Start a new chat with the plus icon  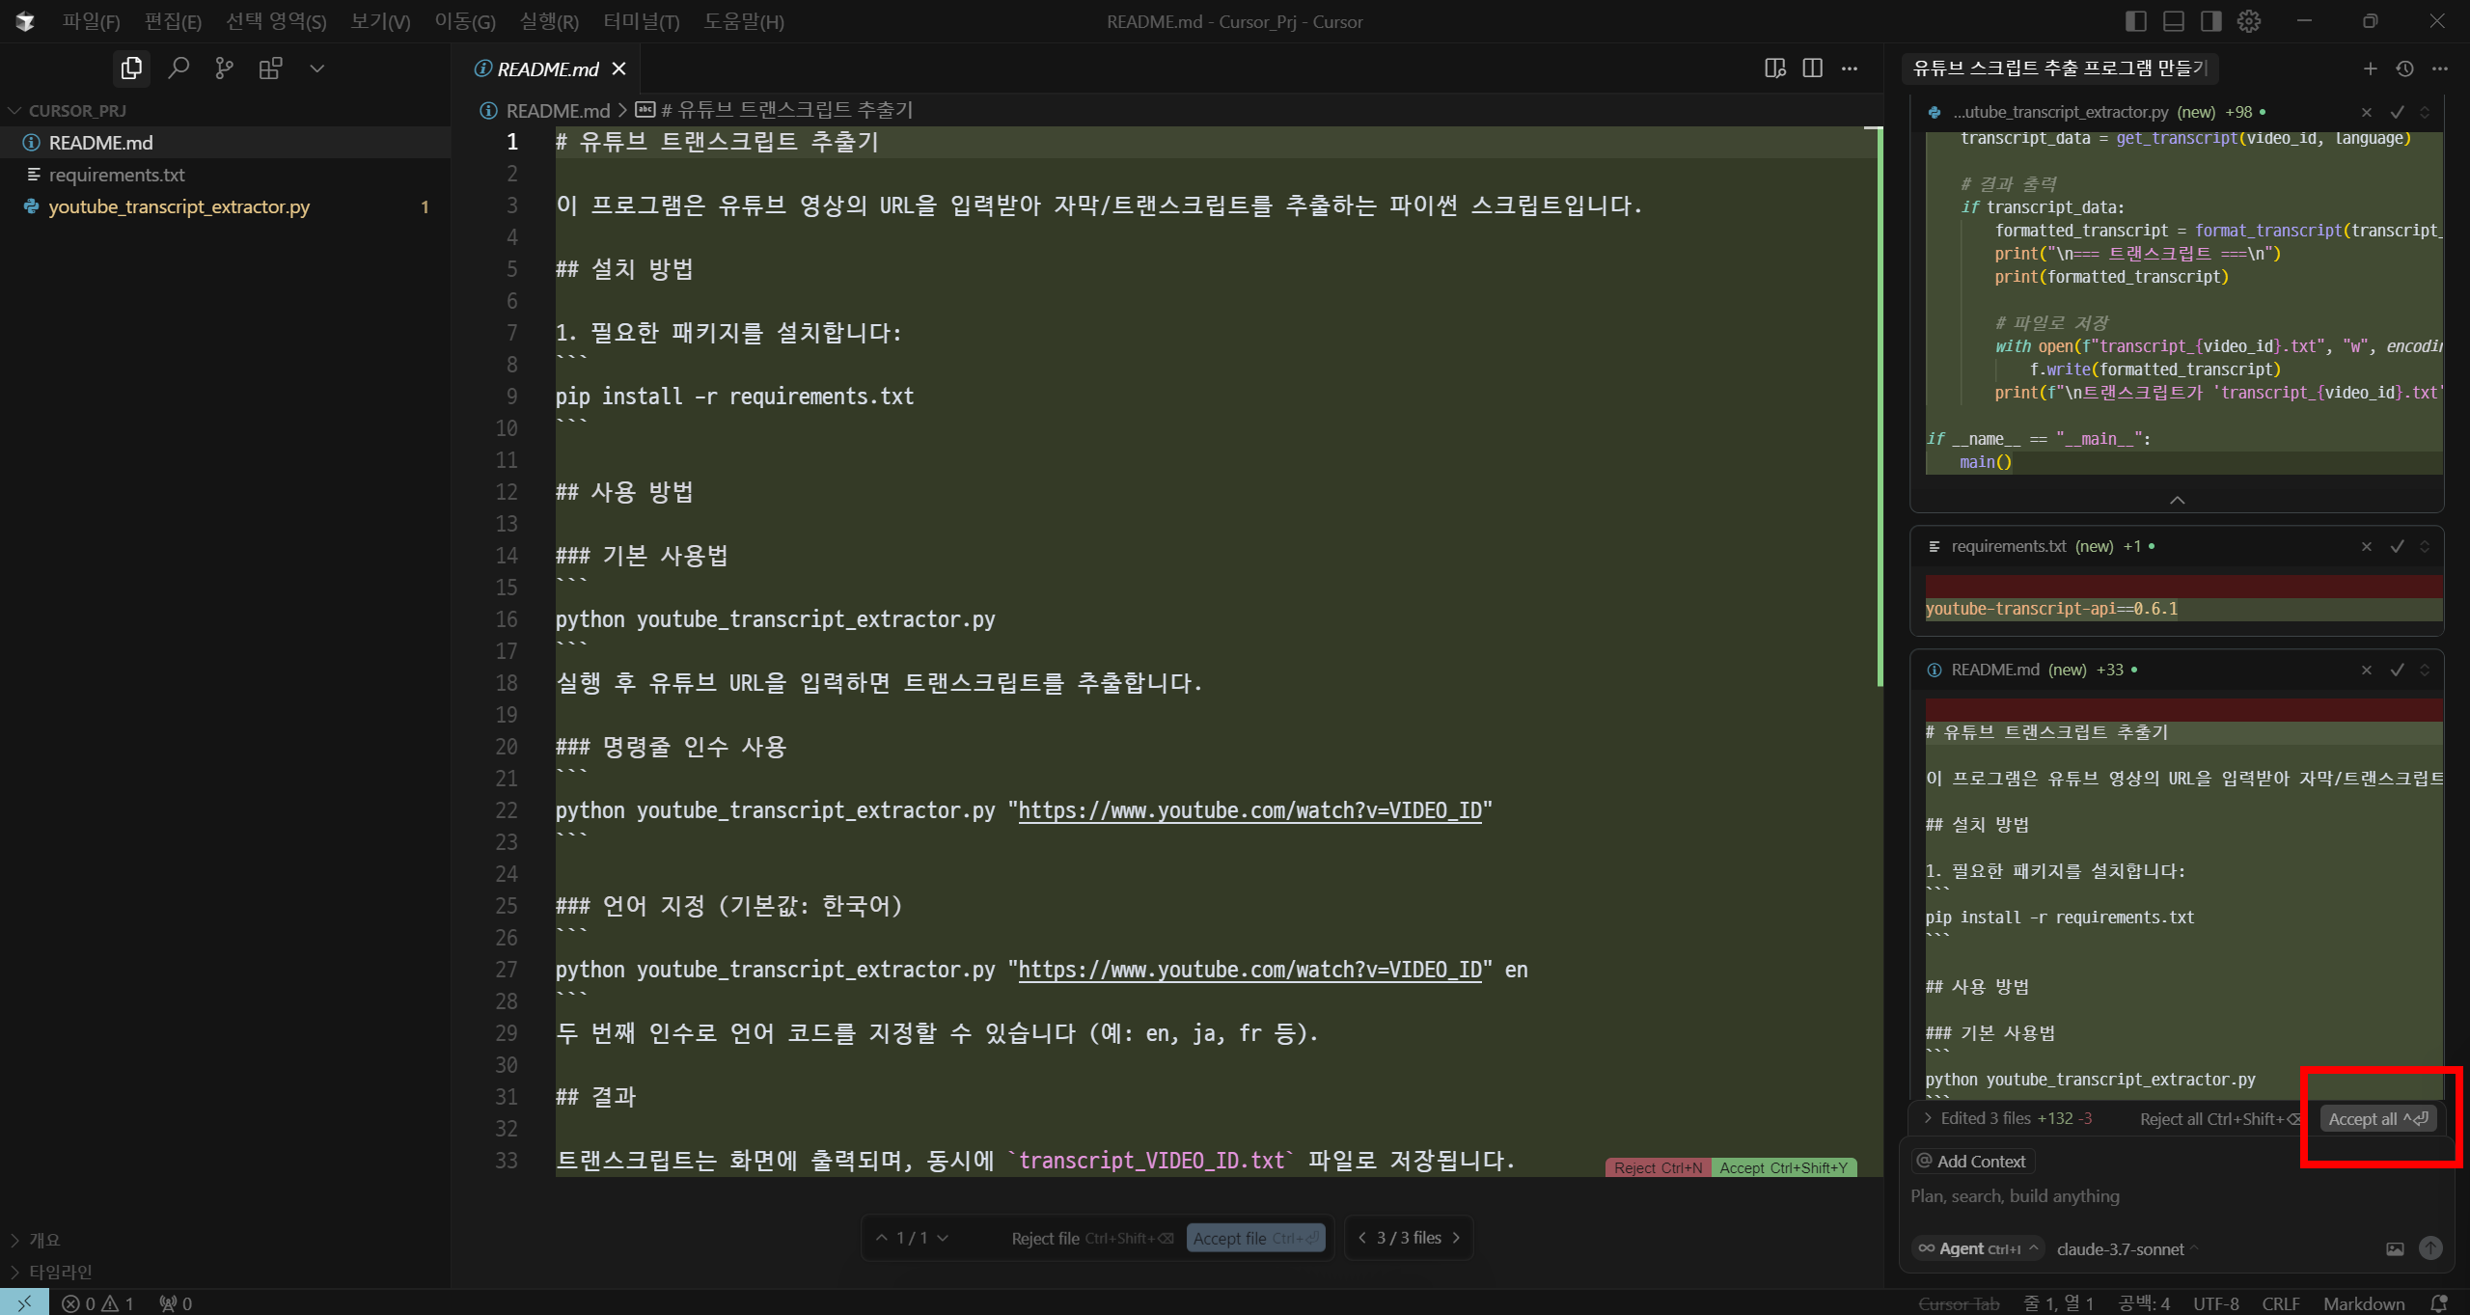tap(2370, 68)
